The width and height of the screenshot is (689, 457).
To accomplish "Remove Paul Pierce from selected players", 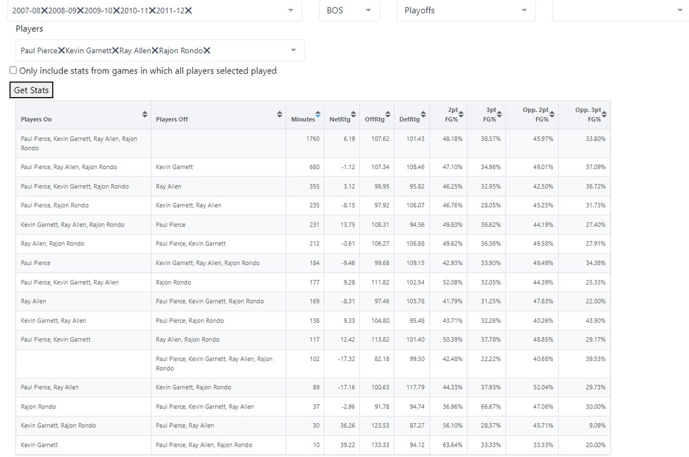I will click(62, 50).
